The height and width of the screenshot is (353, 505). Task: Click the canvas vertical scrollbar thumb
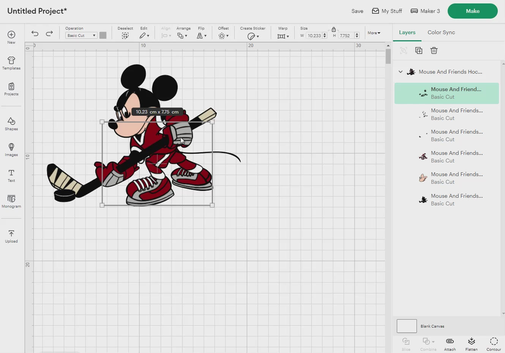point(388,56)
